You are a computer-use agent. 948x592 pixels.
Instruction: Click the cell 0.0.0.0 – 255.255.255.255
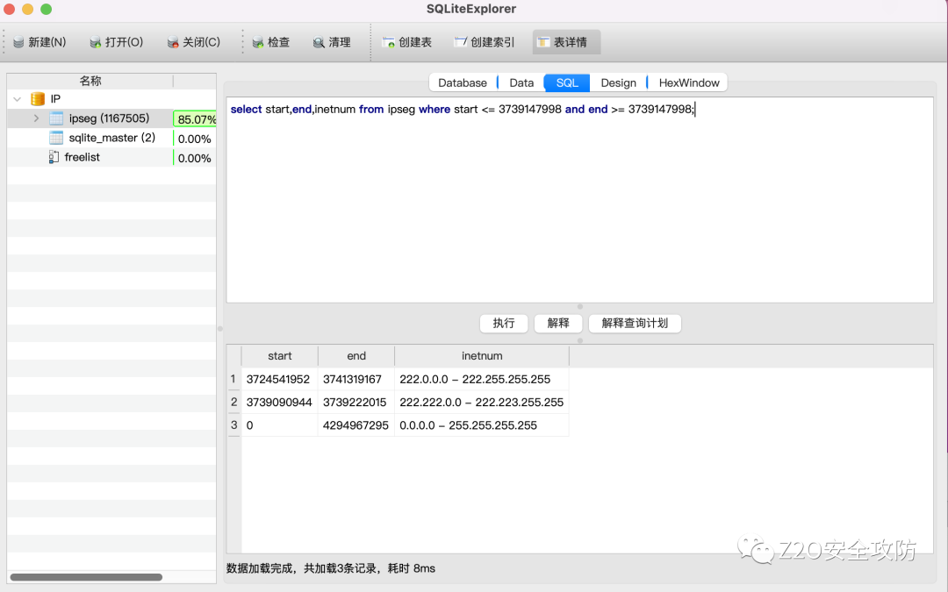482,425
